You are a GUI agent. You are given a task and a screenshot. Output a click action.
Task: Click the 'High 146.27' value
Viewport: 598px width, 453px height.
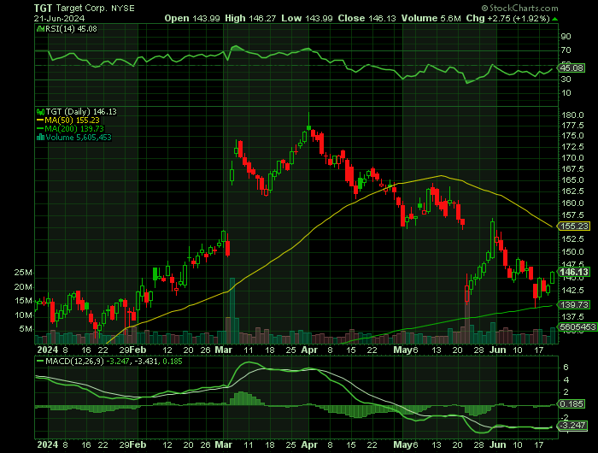pyautogui.click(x=250, y=18)
